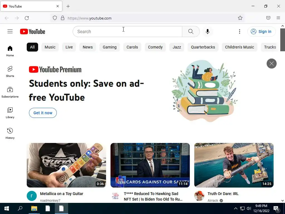Open Airrack channel name link
The image size is (285, 214).
click(213, 200)
